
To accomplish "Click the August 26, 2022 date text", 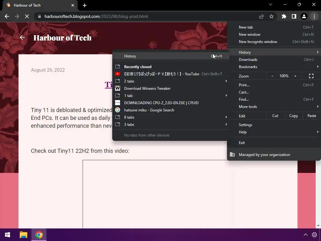I will pos(48,70).
